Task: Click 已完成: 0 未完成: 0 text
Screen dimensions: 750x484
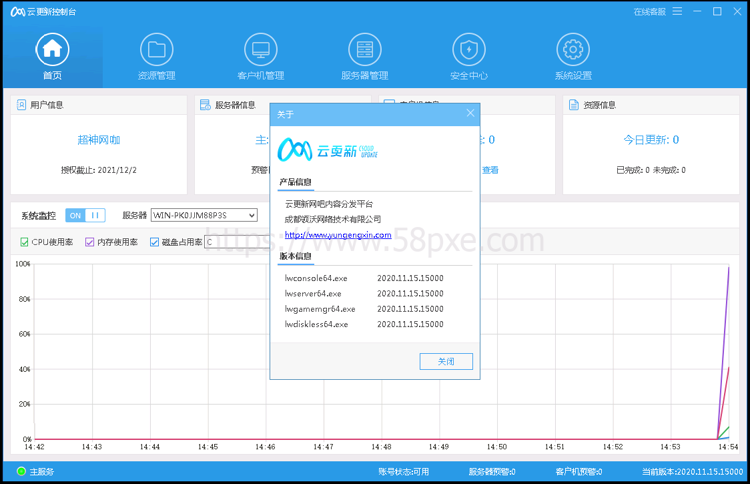Action: 651,170
